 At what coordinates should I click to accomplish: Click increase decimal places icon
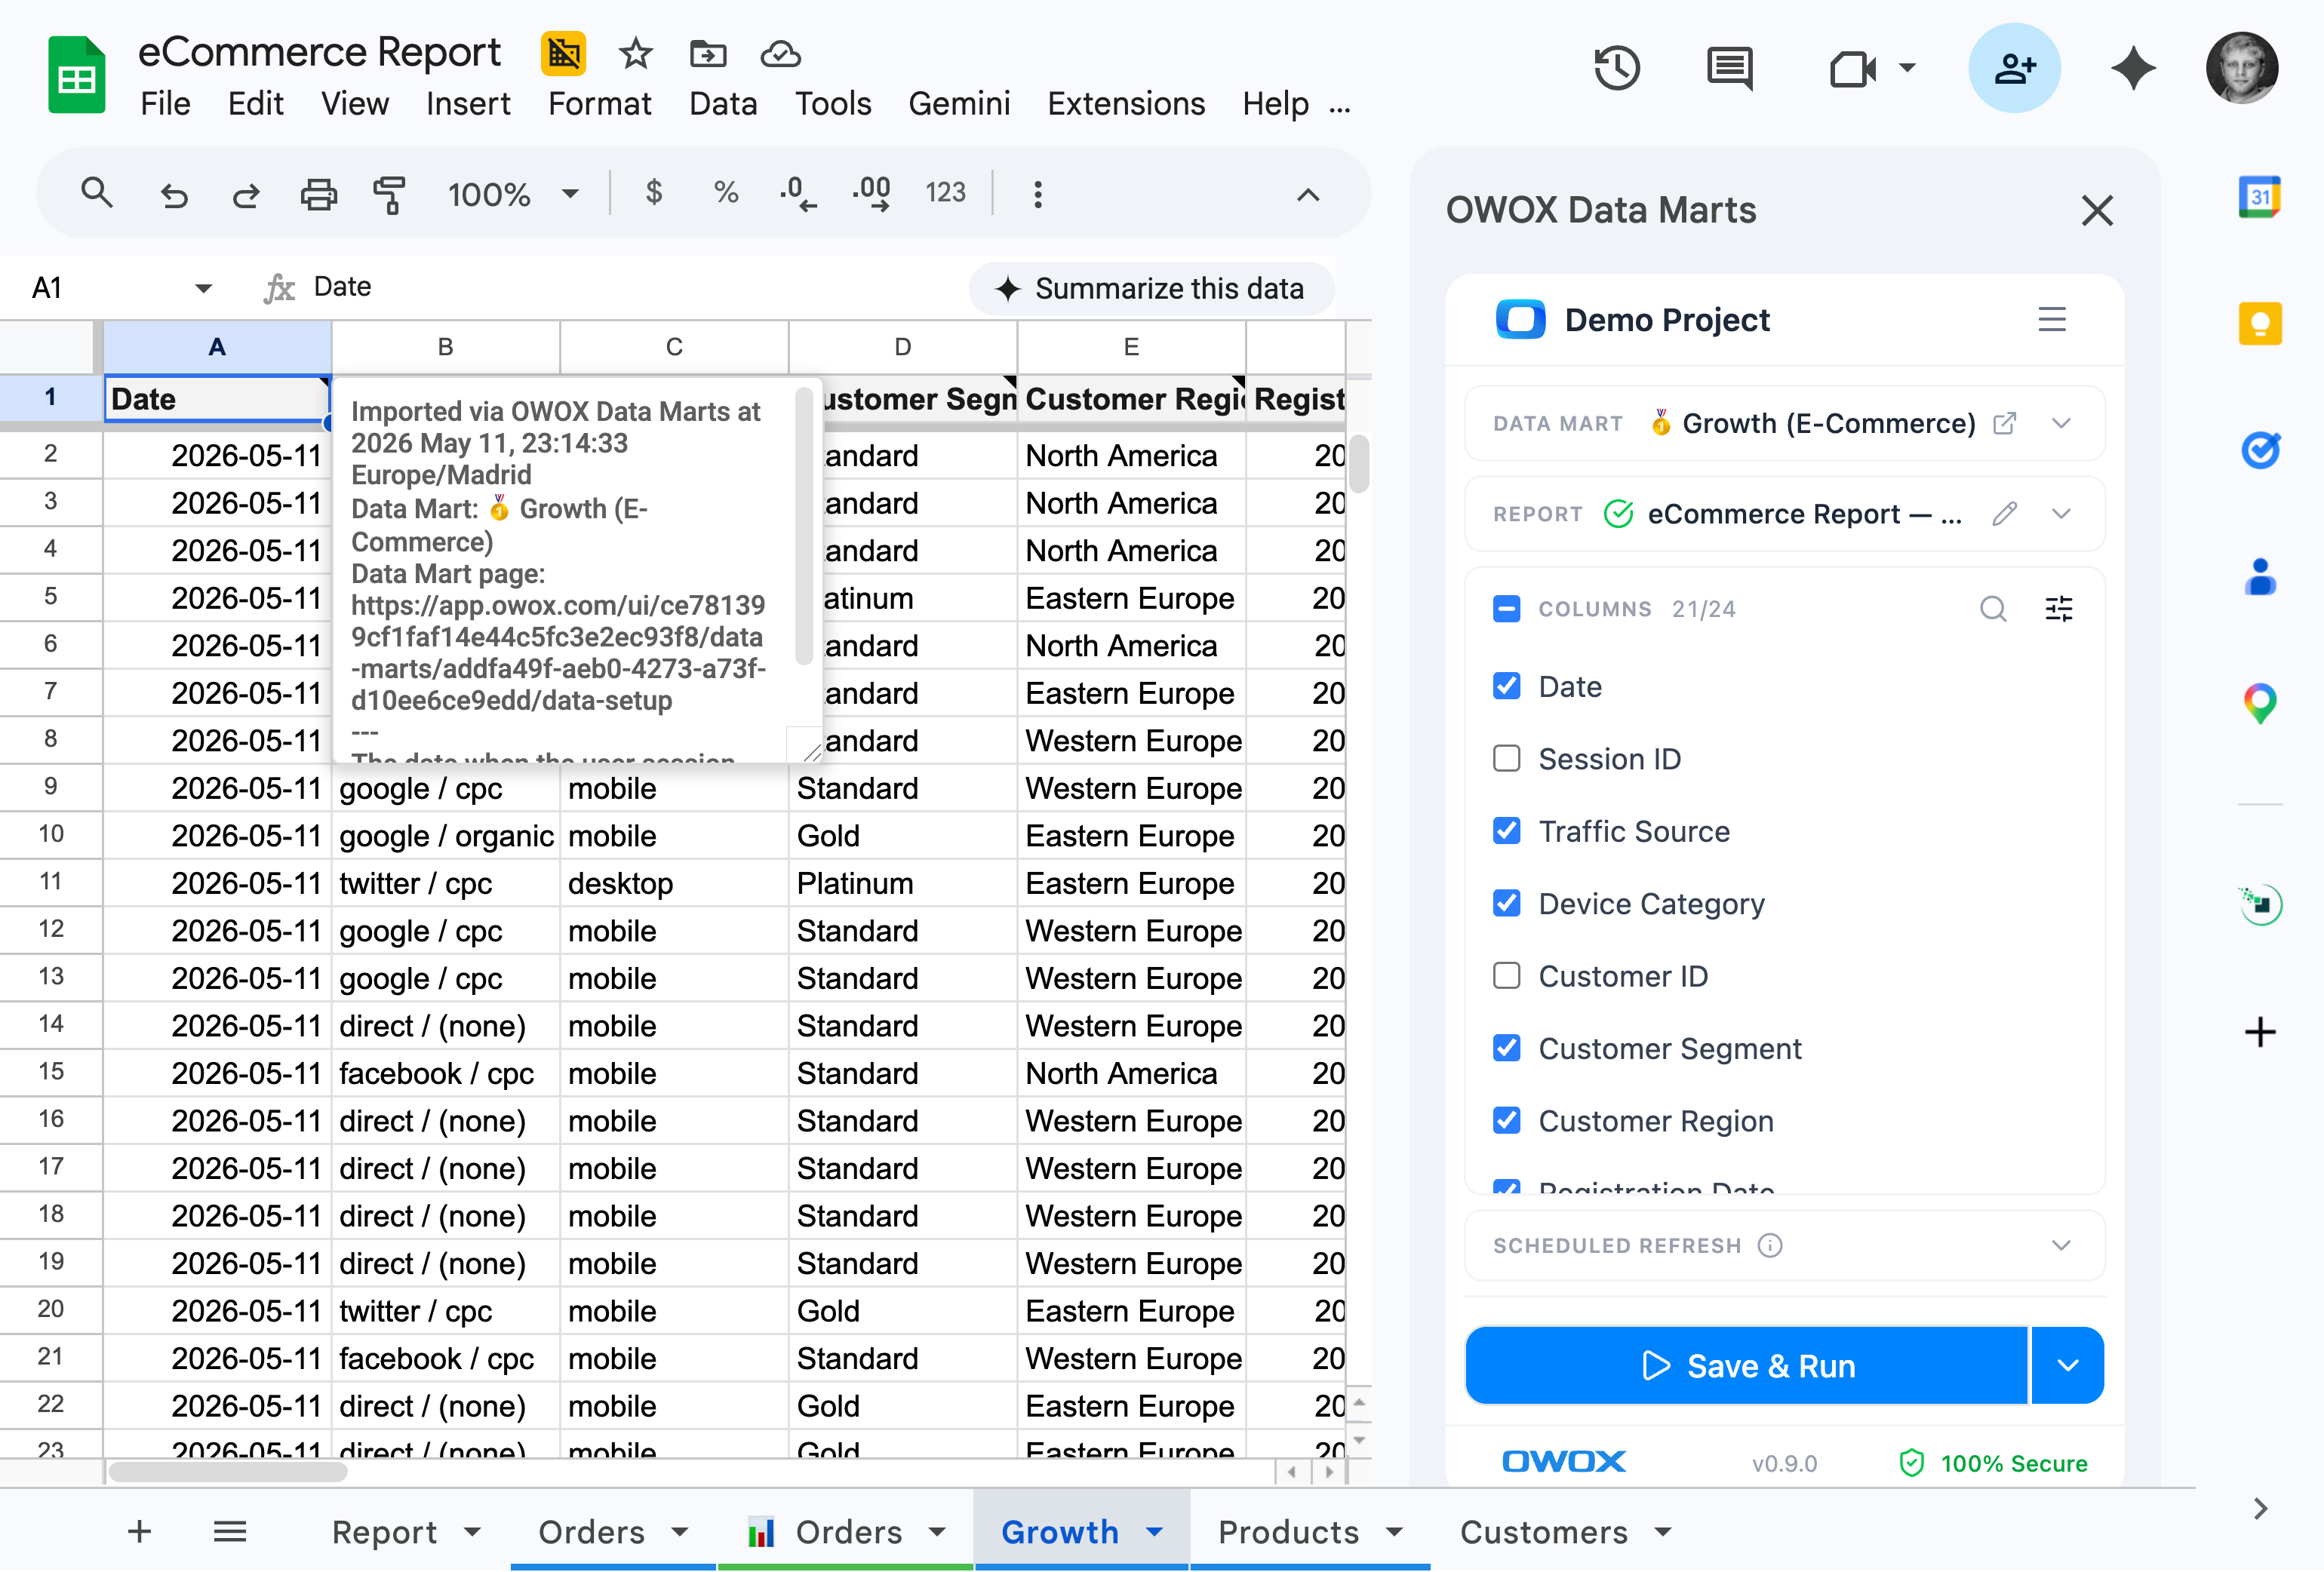pyautogui.click(x=871, y=193)
